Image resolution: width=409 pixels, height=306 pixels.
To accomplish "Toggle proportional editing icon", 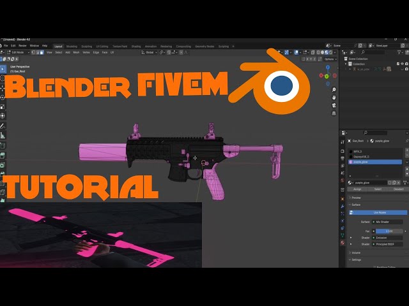I will (x=181, y=52).
